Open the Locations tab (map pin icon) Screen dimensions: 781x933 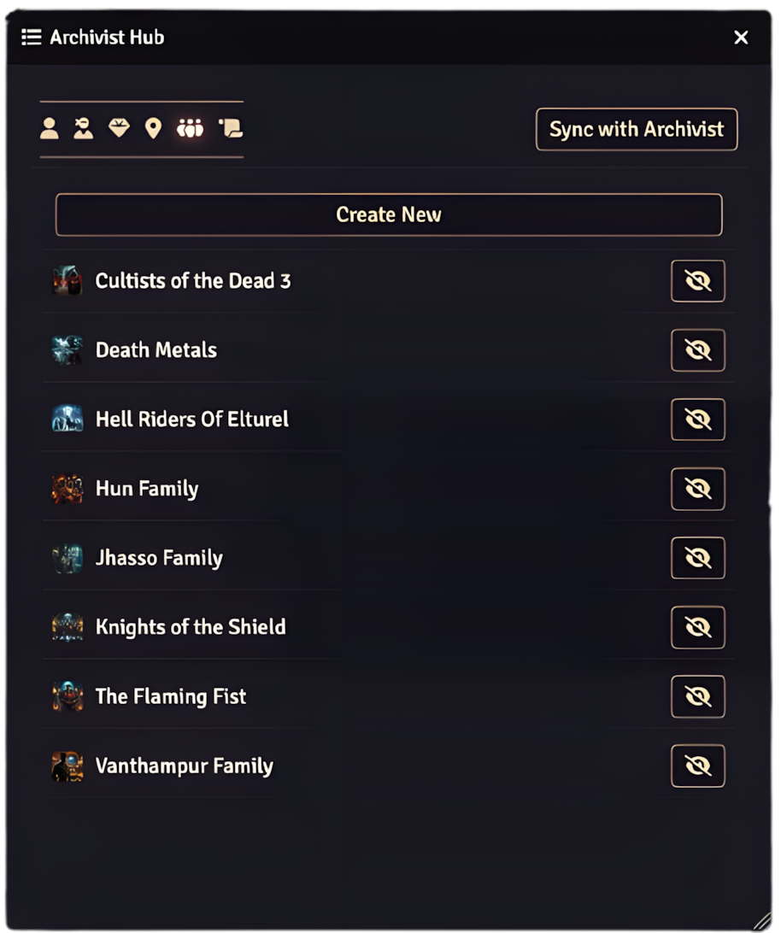pos(153,129)
